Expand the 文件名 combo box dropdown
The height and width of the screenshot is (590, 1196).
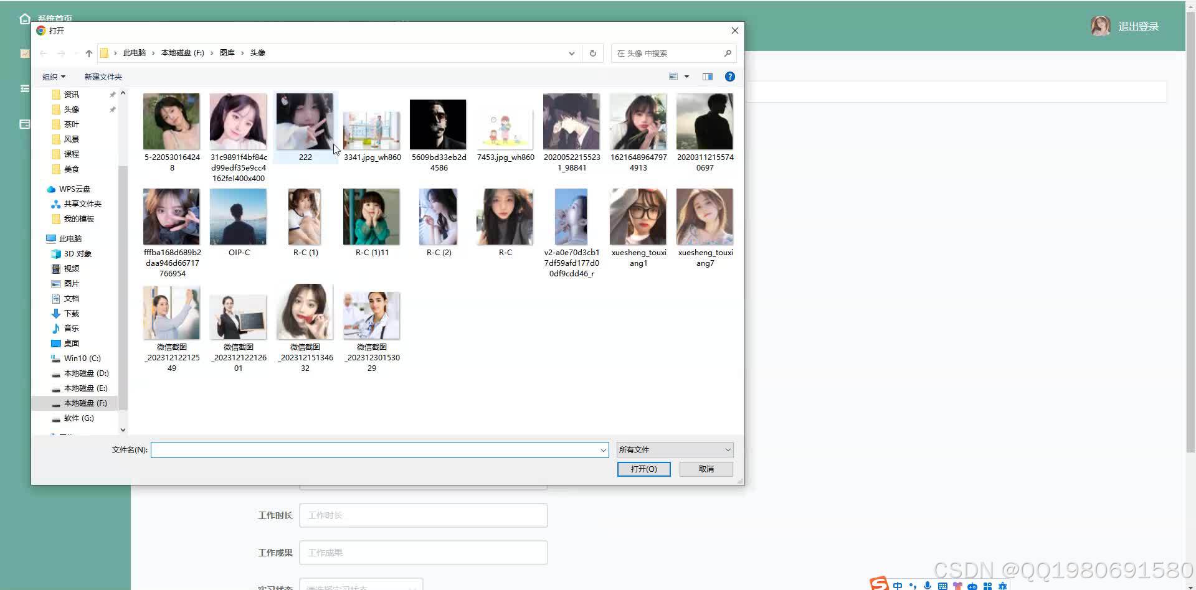tap(603, 450)
